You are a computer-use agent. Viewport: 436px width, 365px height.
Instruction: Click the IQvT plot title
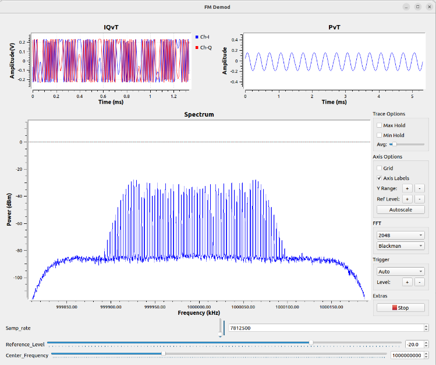coord(111,27)
